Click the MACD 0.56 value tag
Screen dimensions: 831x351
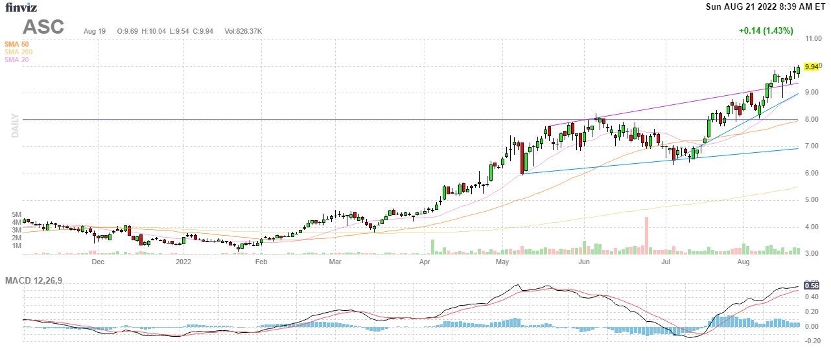pos(811,286)
